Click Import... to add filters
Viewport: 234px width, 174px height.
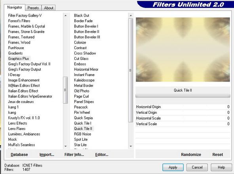tap(47, 155)
